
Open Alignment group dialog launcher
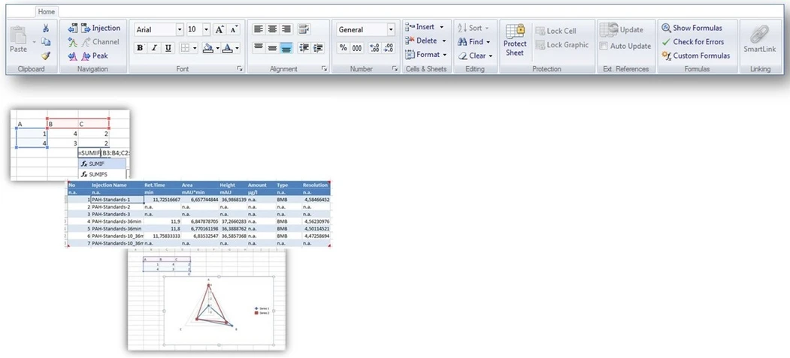point(325,69)
